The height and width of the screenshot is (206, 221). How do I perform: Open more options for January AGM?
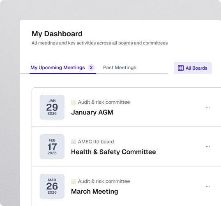click(208, 107)
